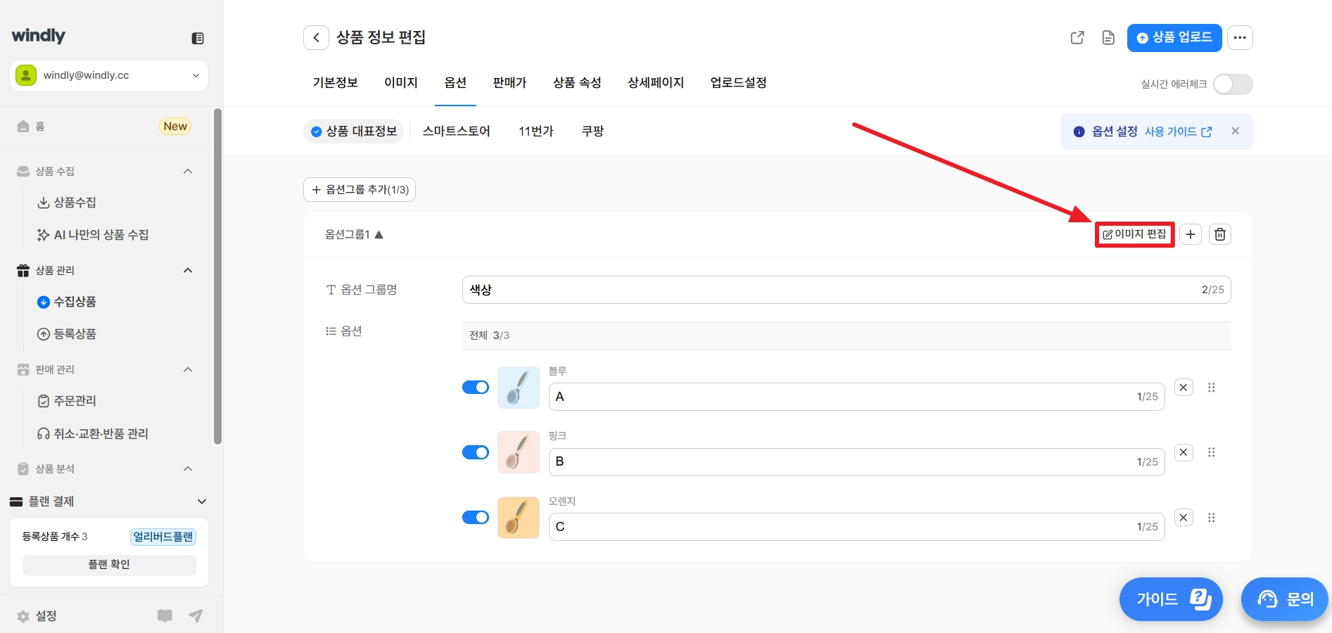This screenshot has width=1332, height=633.
Task: Close the 옵션 설정 guide banner
Action: tap(1235, 131)
